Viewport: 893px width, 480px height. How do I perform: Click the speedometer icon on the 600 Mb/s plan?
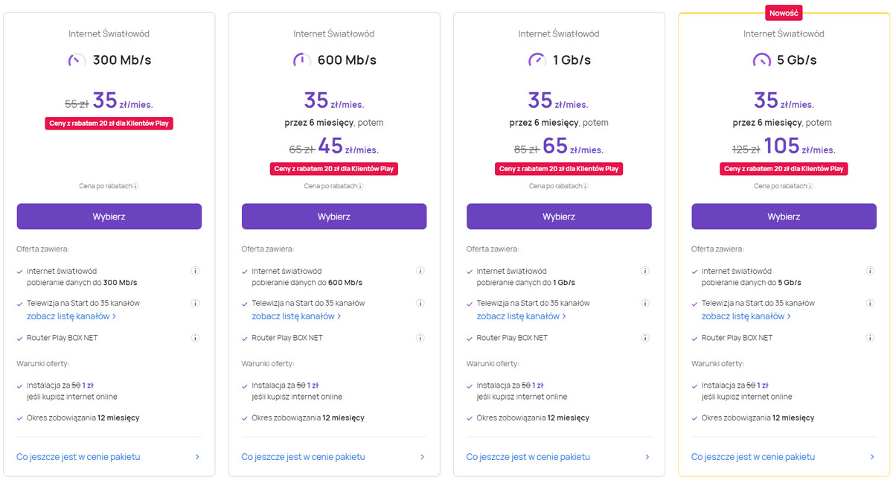301,60
